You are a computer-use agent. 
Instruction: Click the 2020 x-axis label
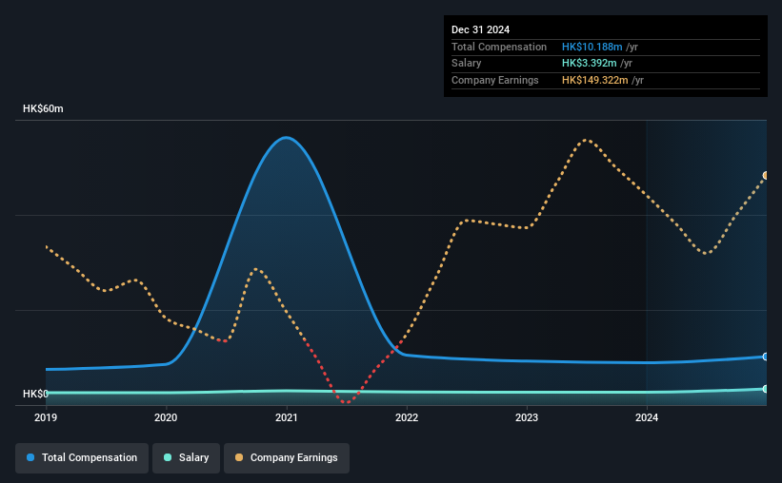tap(166, 417)
